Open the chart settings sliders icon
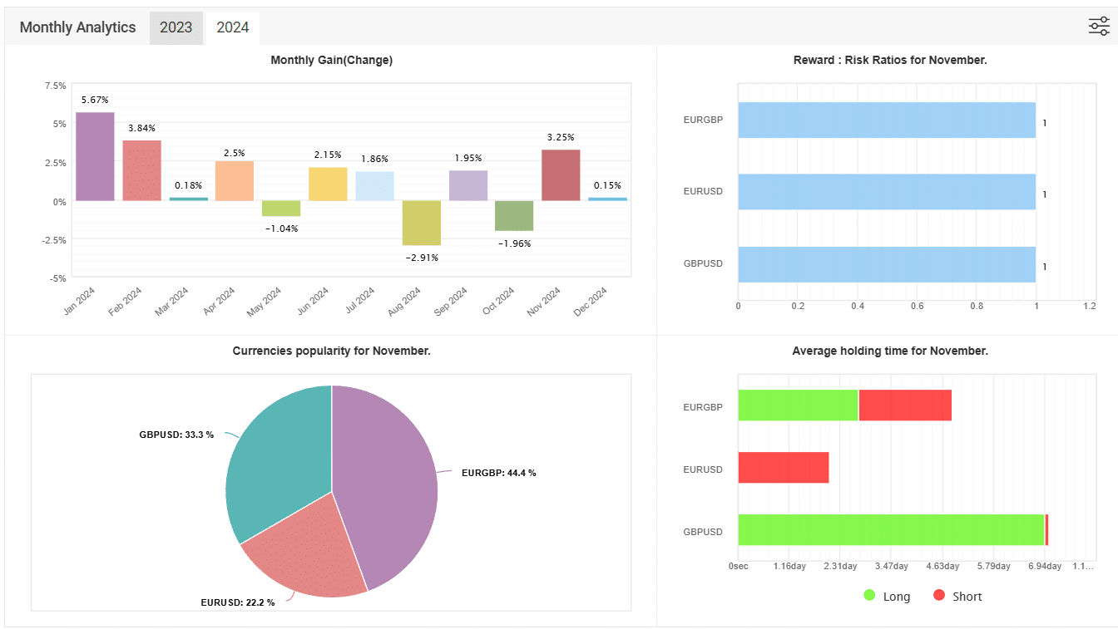The width and height of the screenshot is (1118, 629). point(1099,27)
